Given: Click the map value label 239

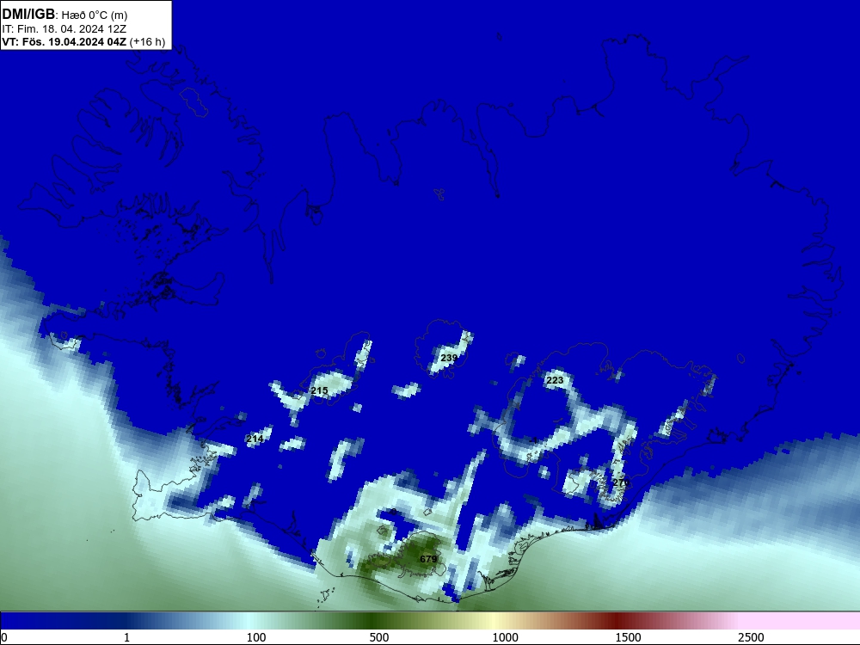Looking at the screenshot, I should point(449,358).
